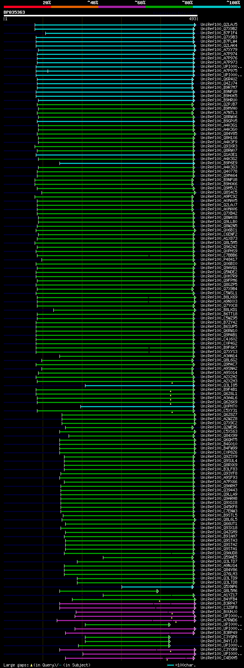
Task: Select label UniRef100_C5XS63
Action: 219,431
